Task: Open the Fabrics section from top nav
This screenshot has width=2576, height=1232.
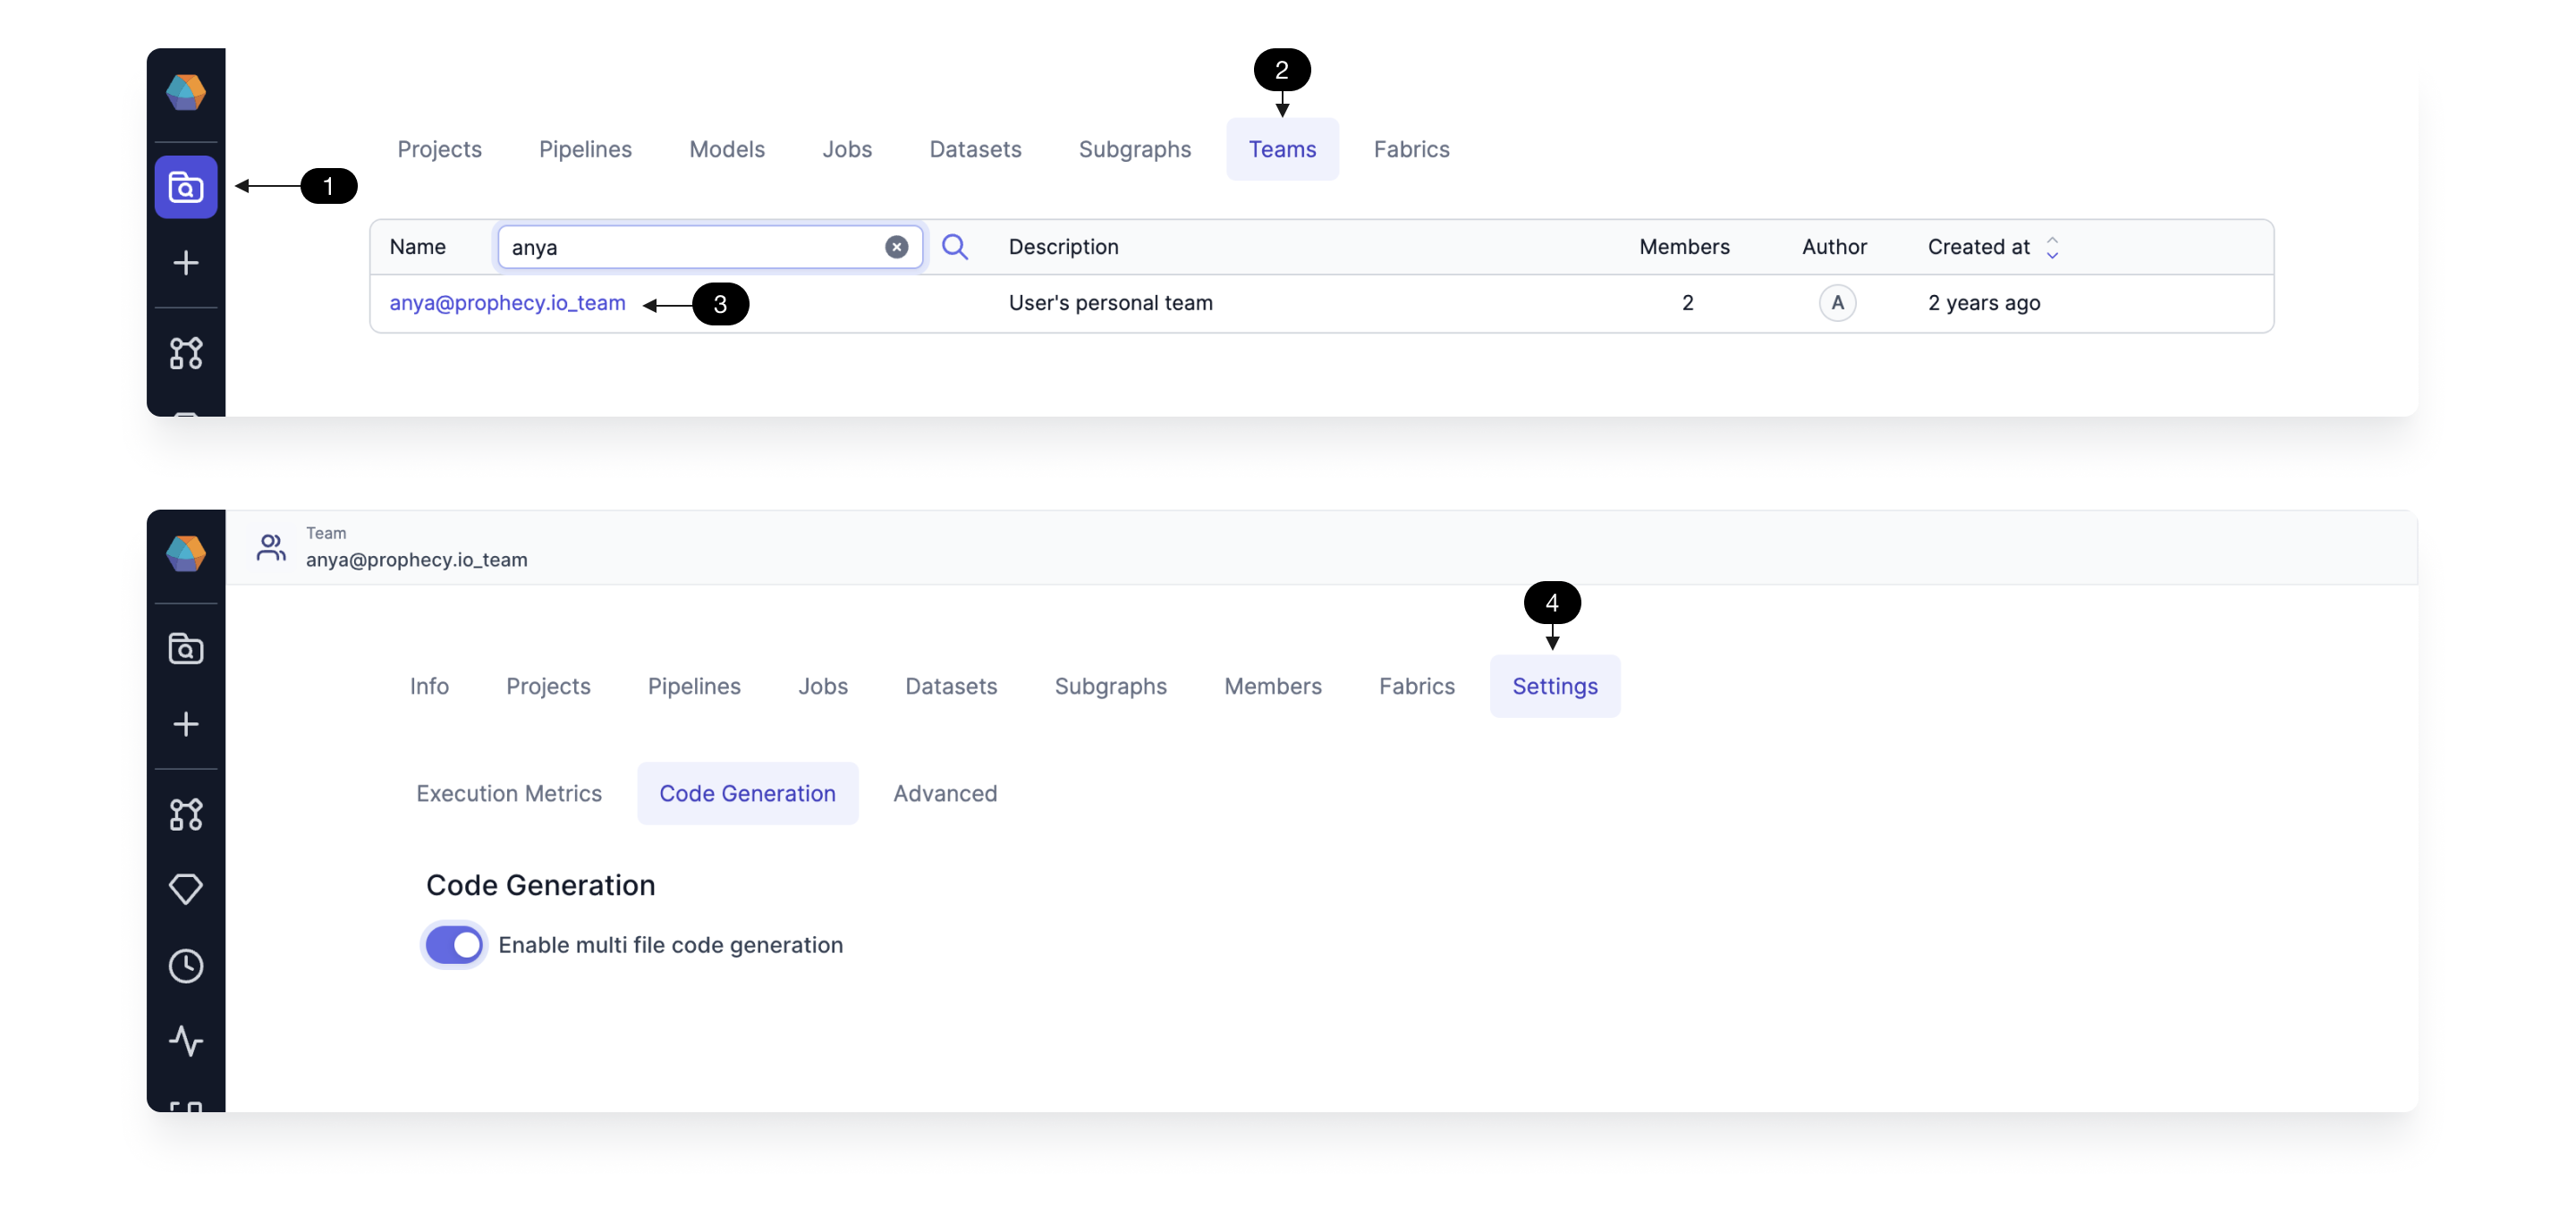Action: pyautogui.click(x=1411, y=148)
